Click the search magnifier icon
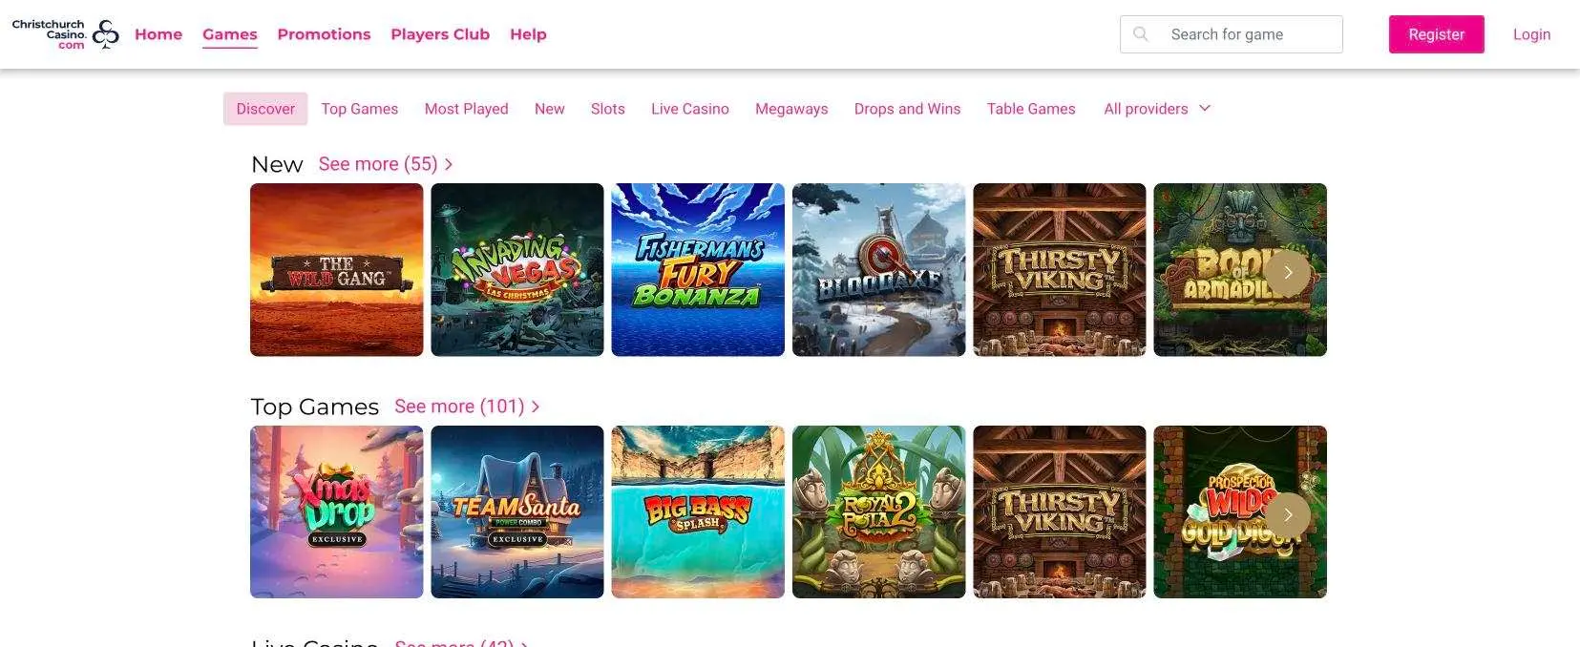The height and width of the screenshot is (647, 1580). coord(1140,34)
